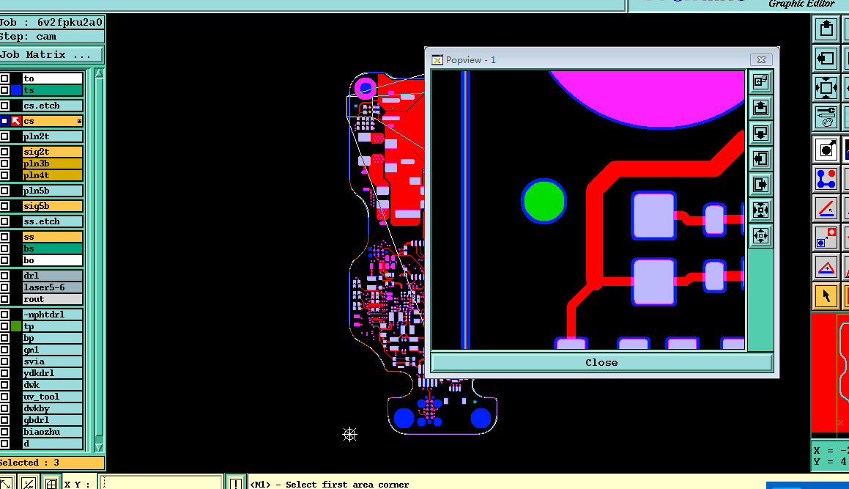
Task: Select the svia layer row
Action: point(52,361)
